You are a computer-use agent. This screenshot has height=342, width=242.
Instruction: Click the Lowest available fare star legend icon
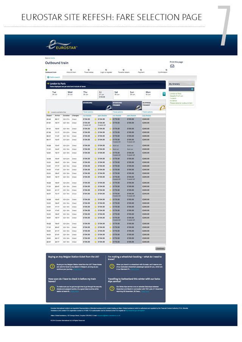[x=48, y=112]
